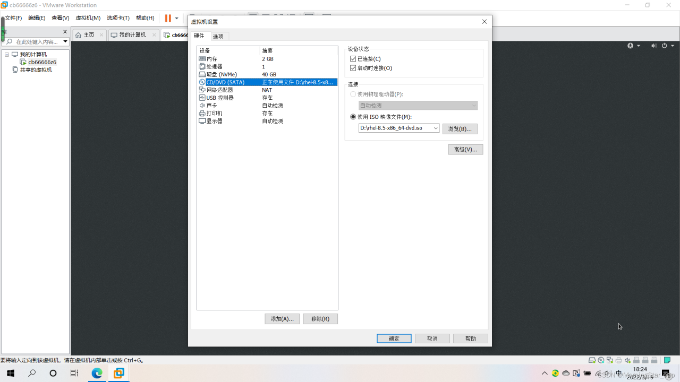This screenshot has width=680, height=382.
Task: Click the CD/DVD status bar icon
Action: click(x=601, y=360)
